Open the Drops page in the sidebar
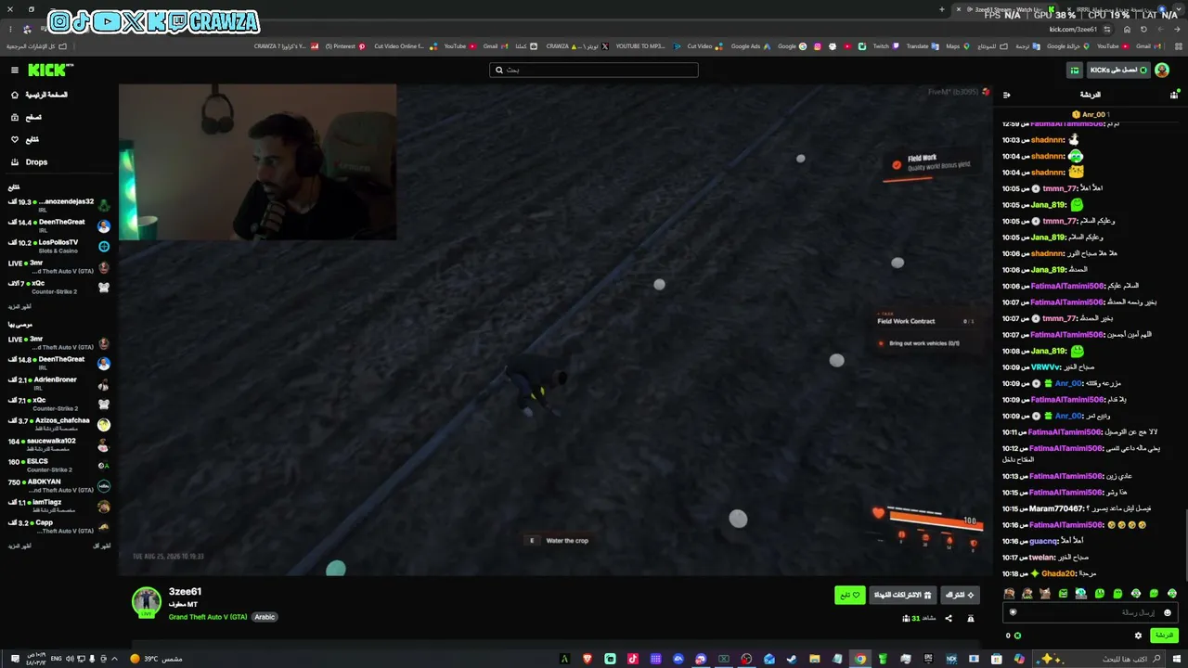Image resolution: width=1188 pixels, height=668 pixels. pos(36,161)
